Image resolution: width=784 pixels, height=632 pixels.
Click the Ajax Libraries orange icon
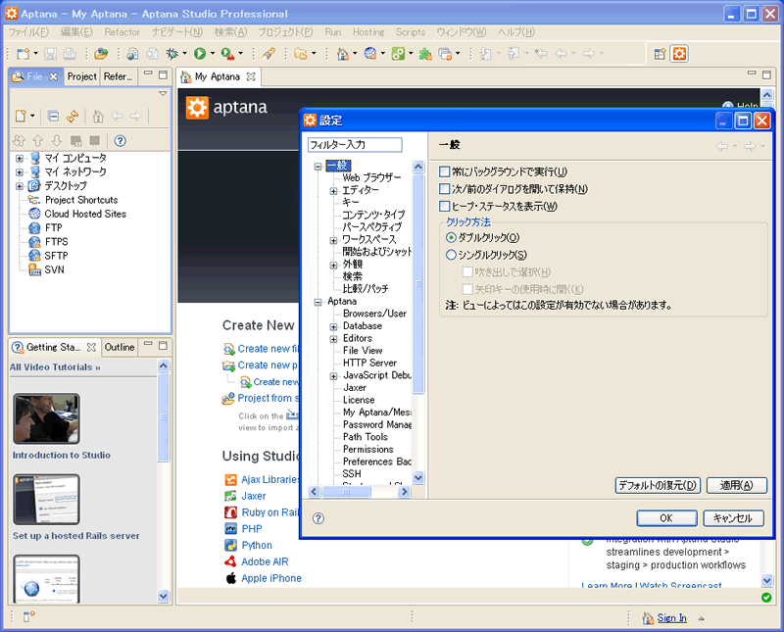230,479
